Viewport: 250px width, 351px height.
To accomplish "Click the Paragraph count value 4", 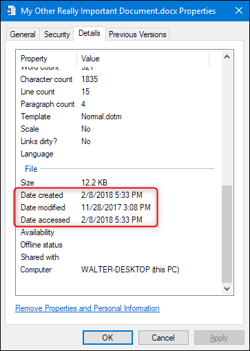I will coord(83,104).
